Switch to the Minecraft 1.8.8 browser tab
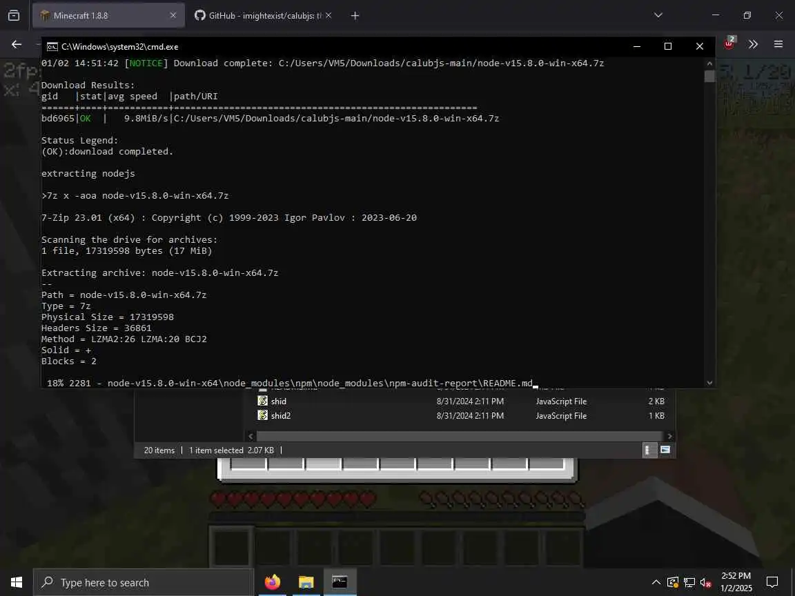This screenshot has width=795, height=596. coord(108,16)
